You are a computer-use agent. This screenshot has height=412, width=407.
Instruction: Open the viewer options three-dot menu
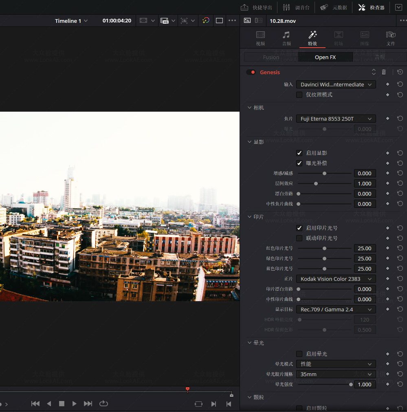point(232,20)
